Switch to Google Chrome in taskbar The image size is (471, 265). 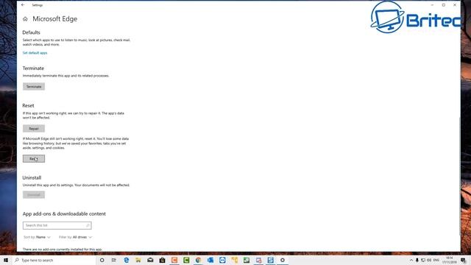(x=198, y=260)
